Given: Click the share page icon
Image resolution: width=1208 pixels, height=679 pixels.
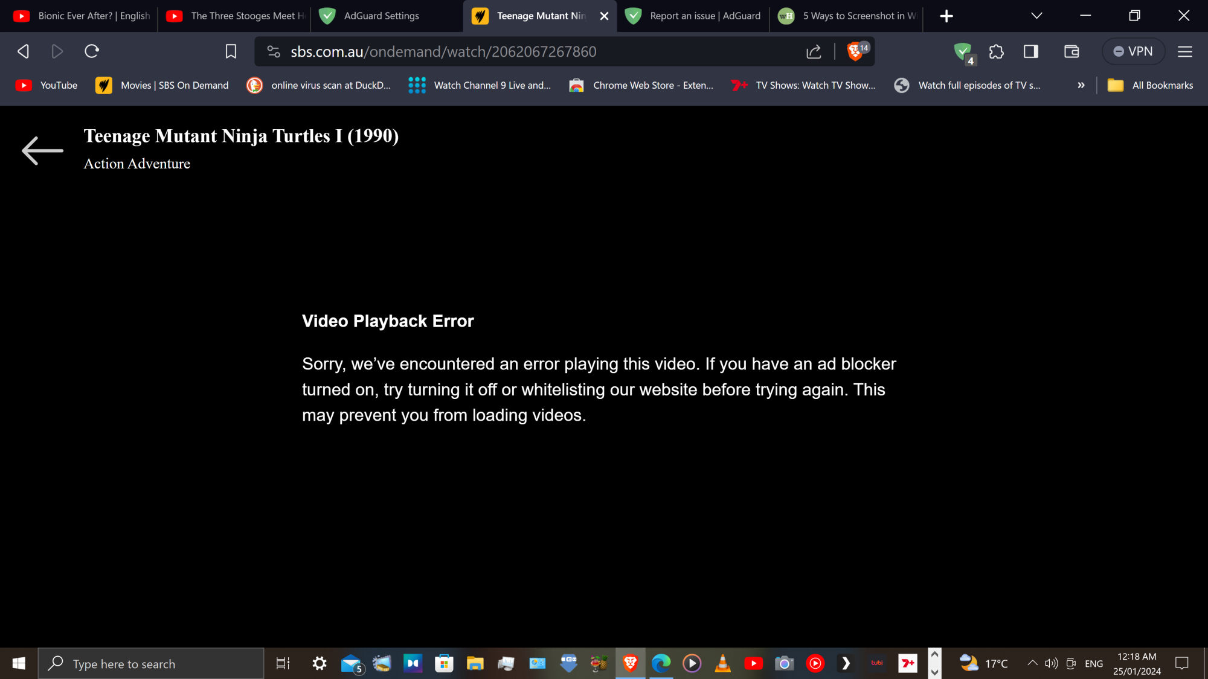Looking at the screenshot, I should [x=814, y=52].
